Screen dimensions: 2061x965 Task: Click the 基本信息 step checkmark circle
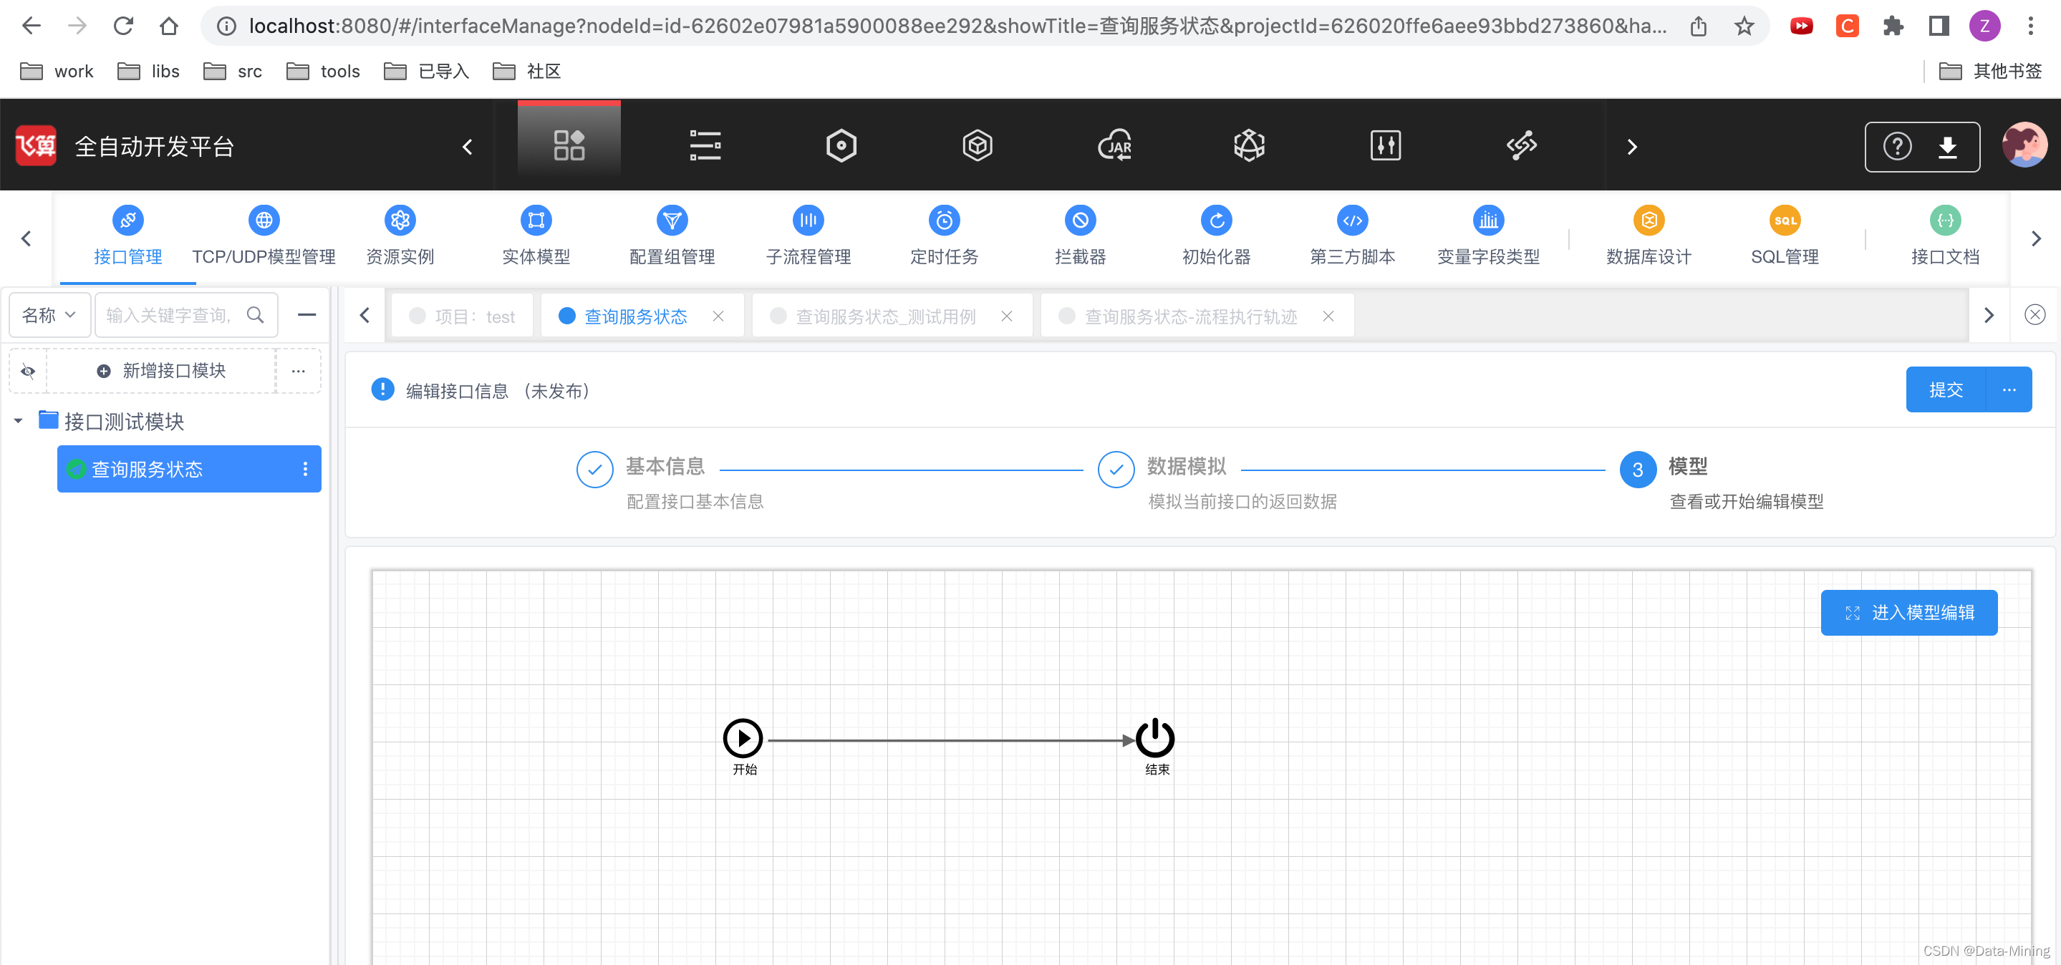pos(594,470)
